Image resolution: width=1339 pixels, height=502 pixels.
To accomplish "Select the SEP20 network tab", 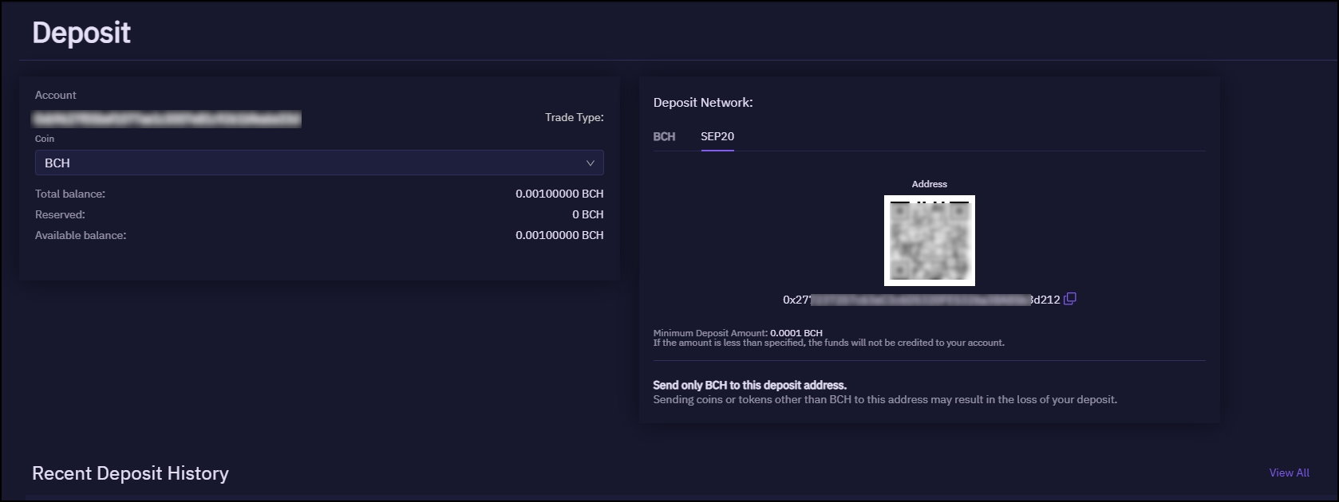I will [717, 136].
